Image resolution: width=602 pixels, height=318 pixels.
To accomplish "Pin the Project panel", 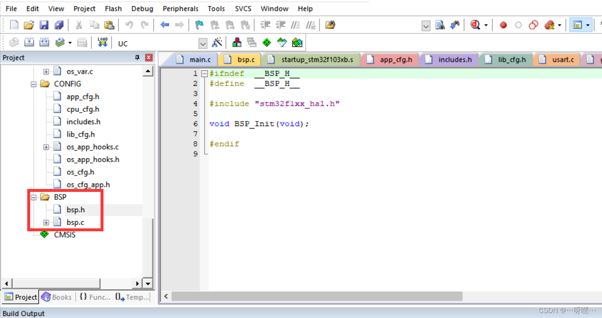I will pos(137,58).
